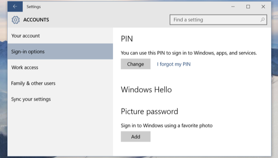Focus the Find a setting field
The height and width of the screenshot is (158, 278).
point(218,20)
